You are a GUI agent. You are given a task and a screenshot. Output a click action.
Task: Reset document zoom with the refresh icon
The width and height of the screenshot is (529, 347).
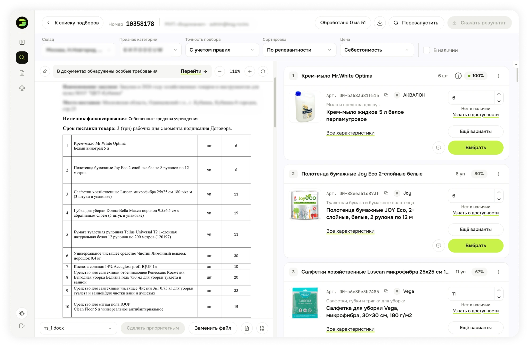click(263, 71)
